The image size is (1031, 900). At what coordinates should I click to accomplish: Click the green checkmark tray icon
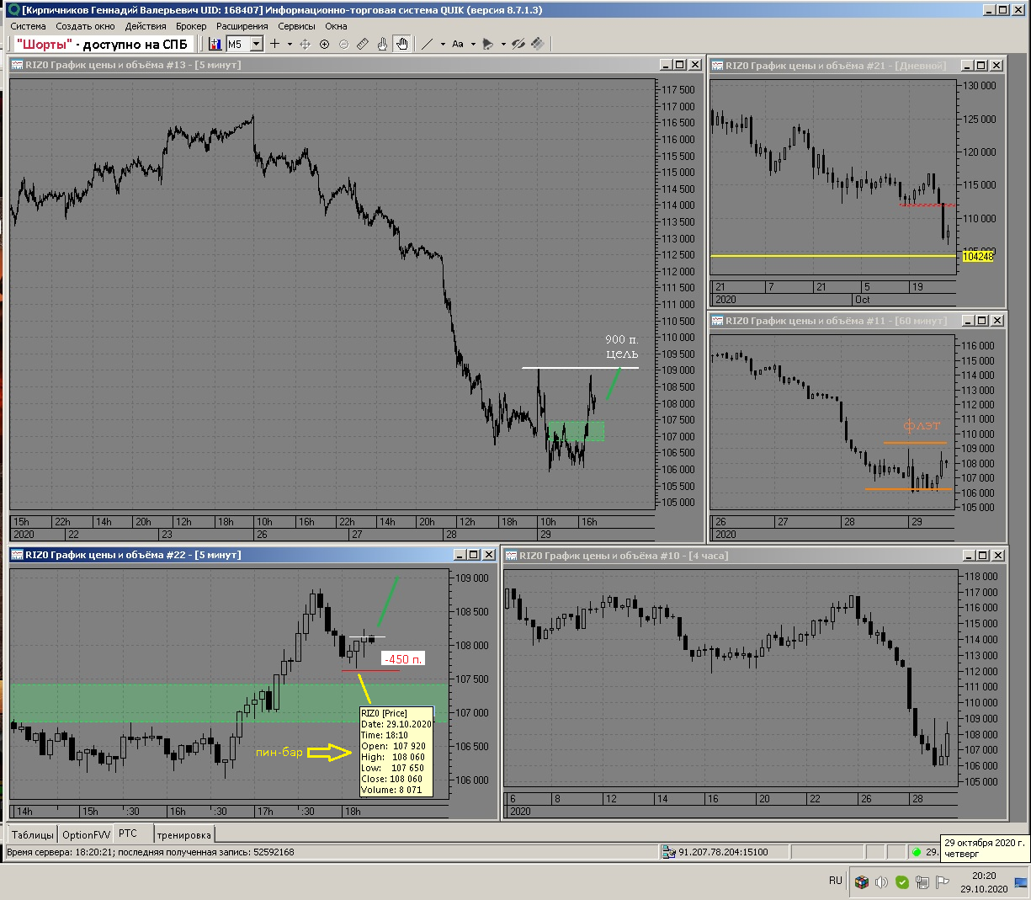[x=902, y=881]
